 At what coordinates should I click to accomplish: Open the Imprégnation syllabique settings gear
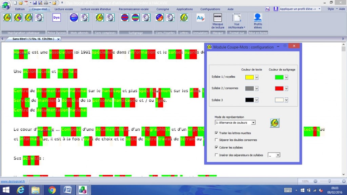(x=39, y=18)
